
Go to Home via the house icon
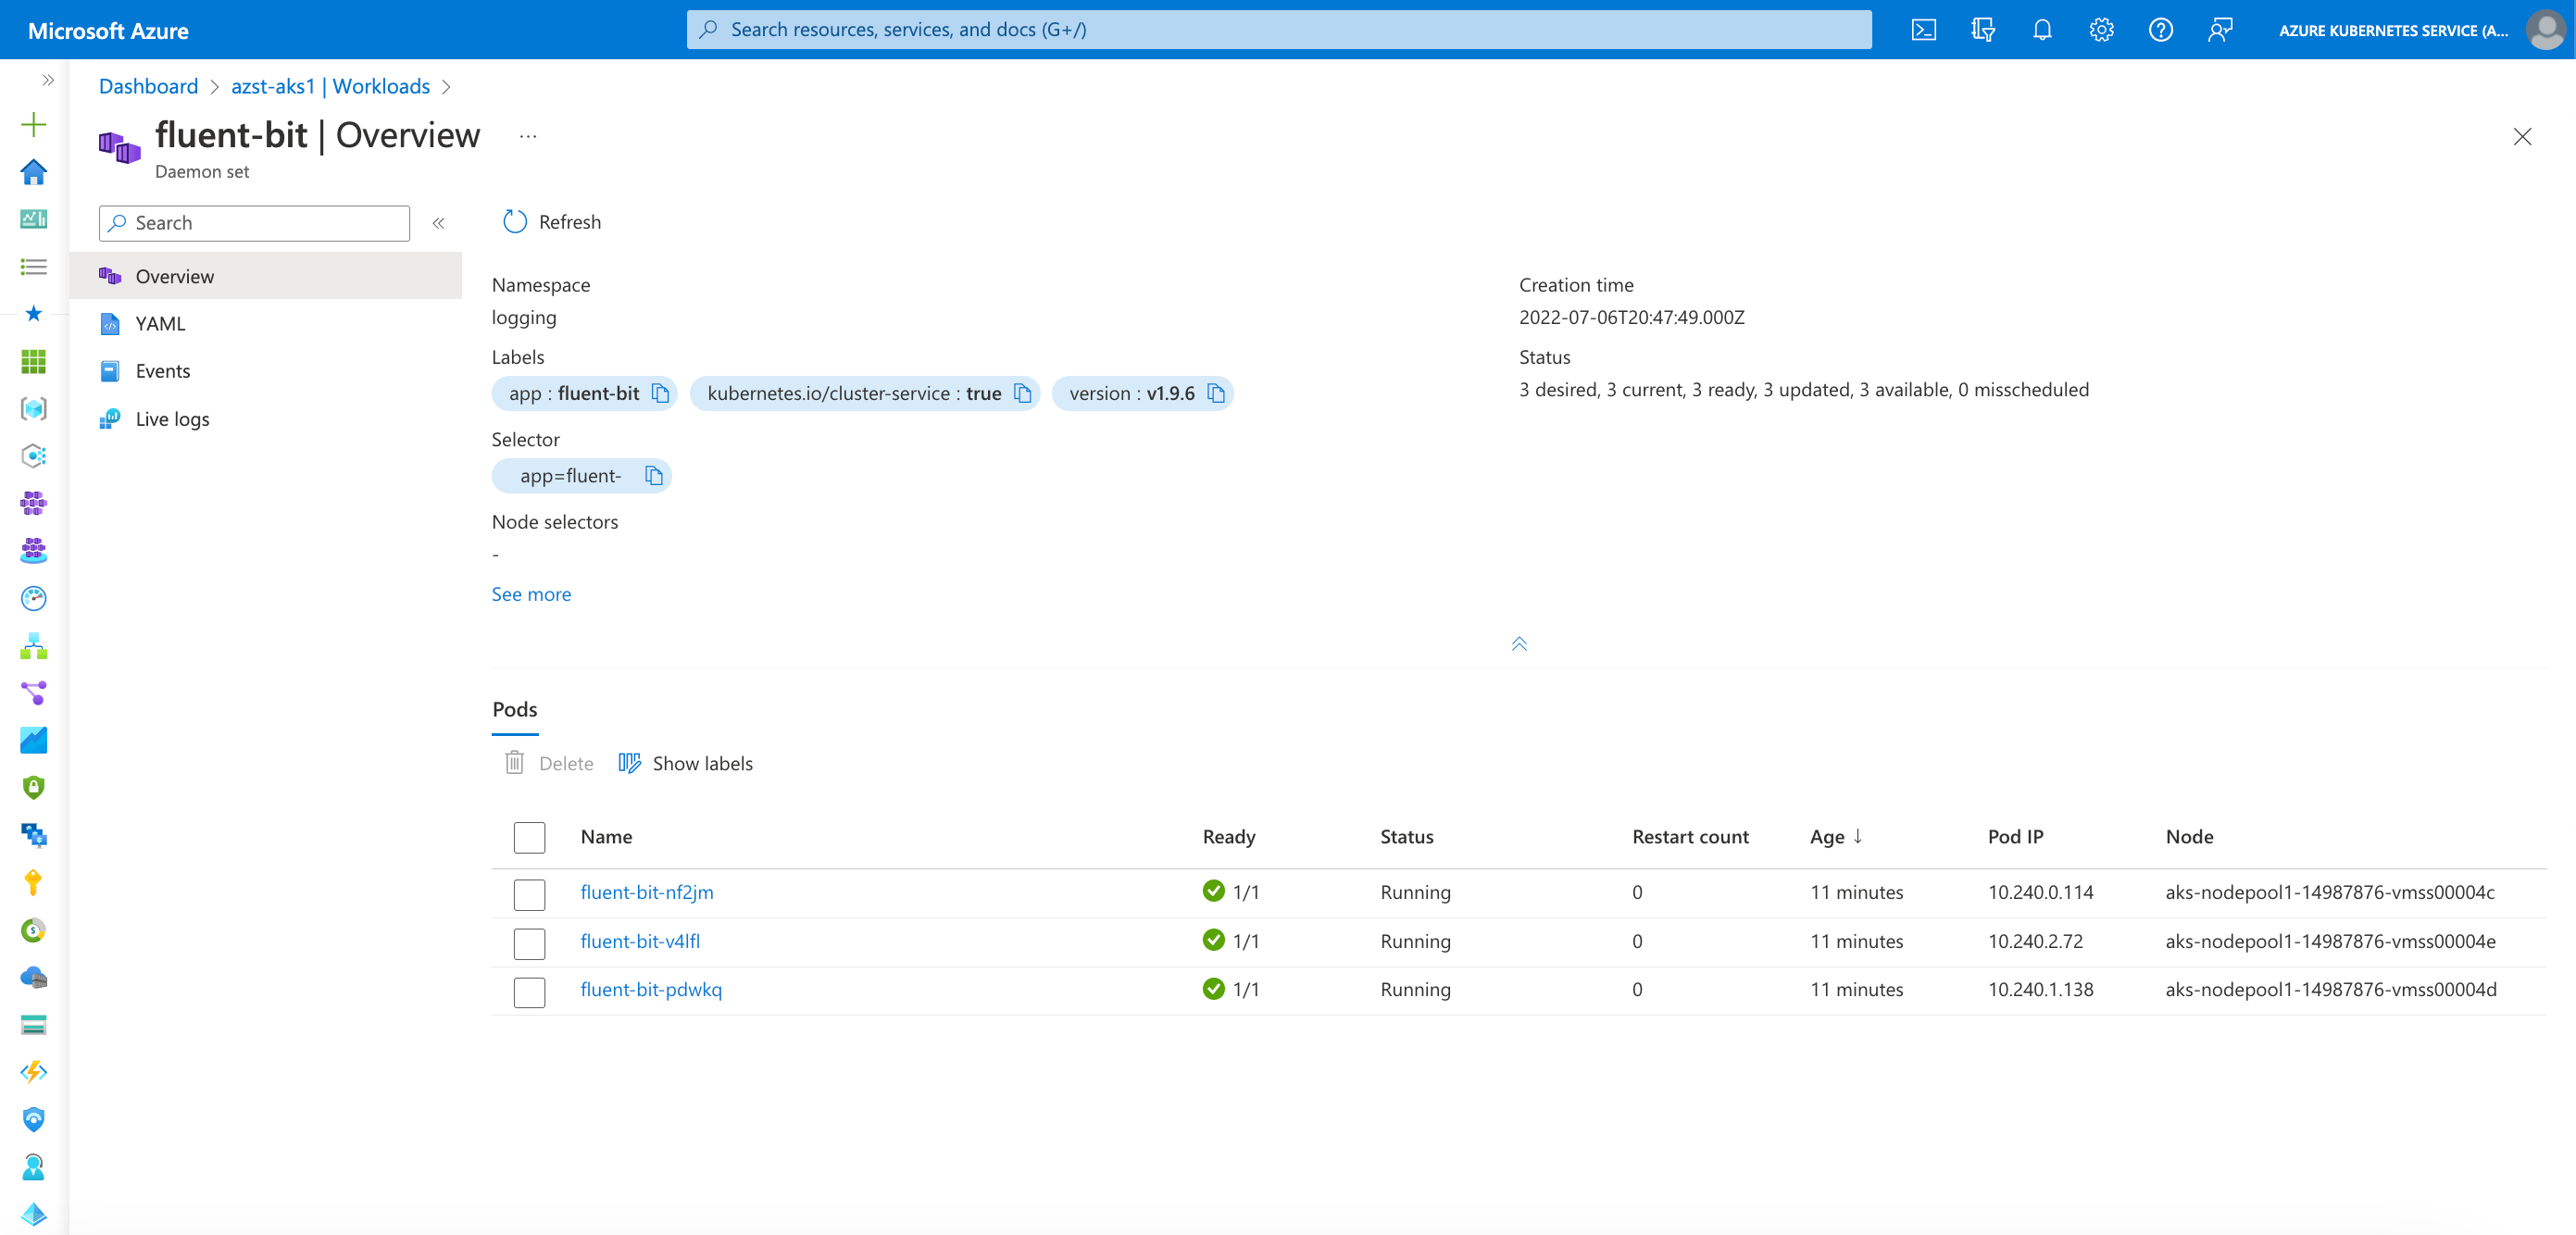(33, 172)
